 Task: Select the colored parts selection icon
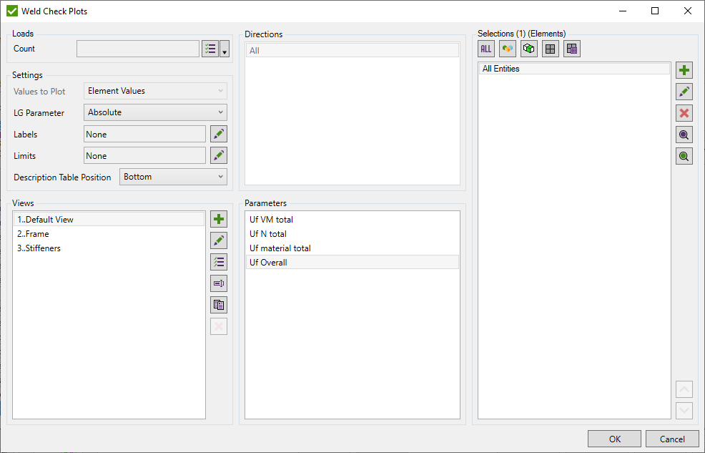coord(507,48)
